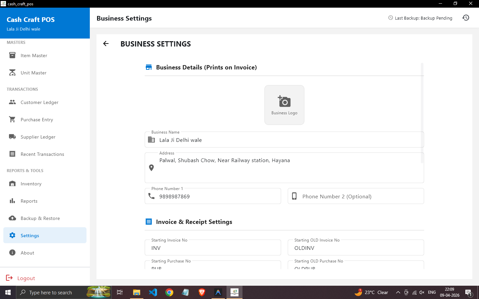View Recent Transactions

[45, 154]
